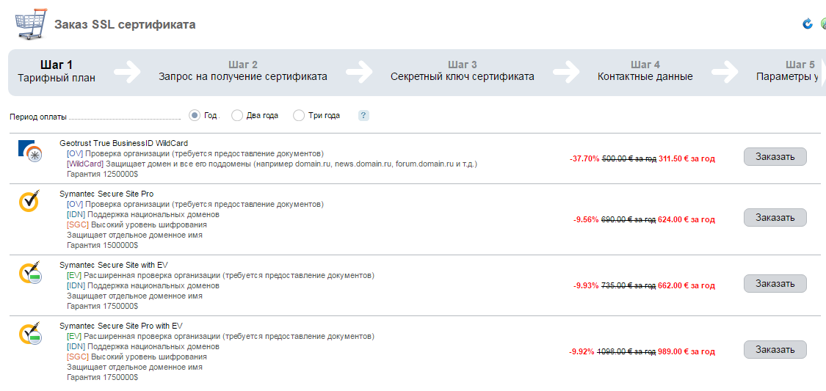
Task: Go to Шаг 5 Параметры step
Action: [789, 71]
